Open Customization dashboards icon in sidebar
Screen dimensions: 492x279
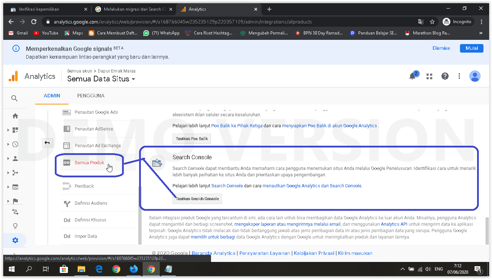(x=15, y=130)
